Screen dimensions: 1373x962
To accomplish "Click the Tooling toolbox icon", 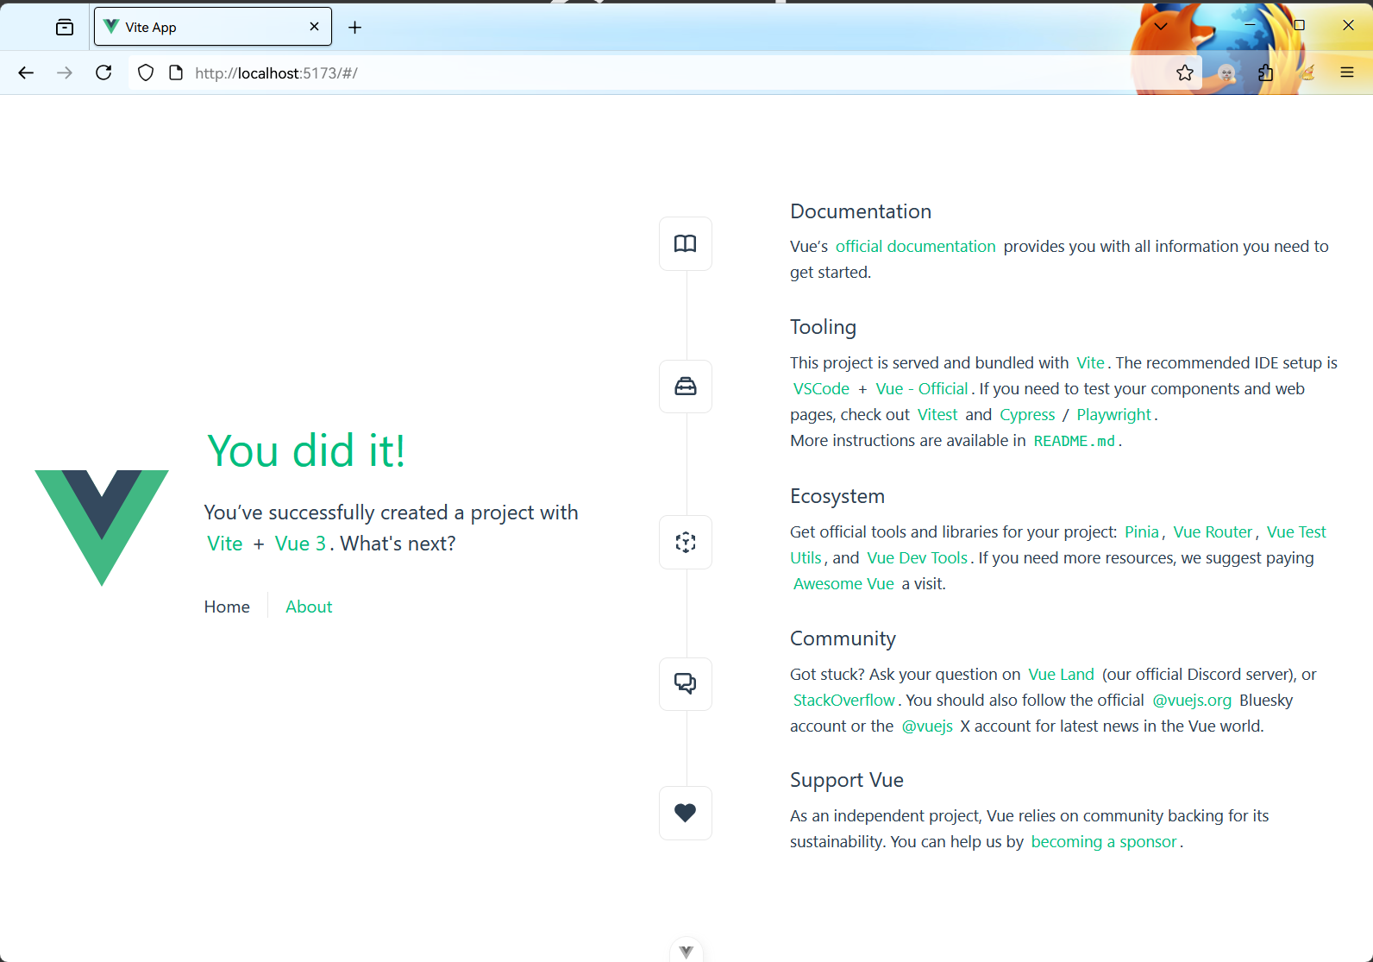I will tap(686, 387).
